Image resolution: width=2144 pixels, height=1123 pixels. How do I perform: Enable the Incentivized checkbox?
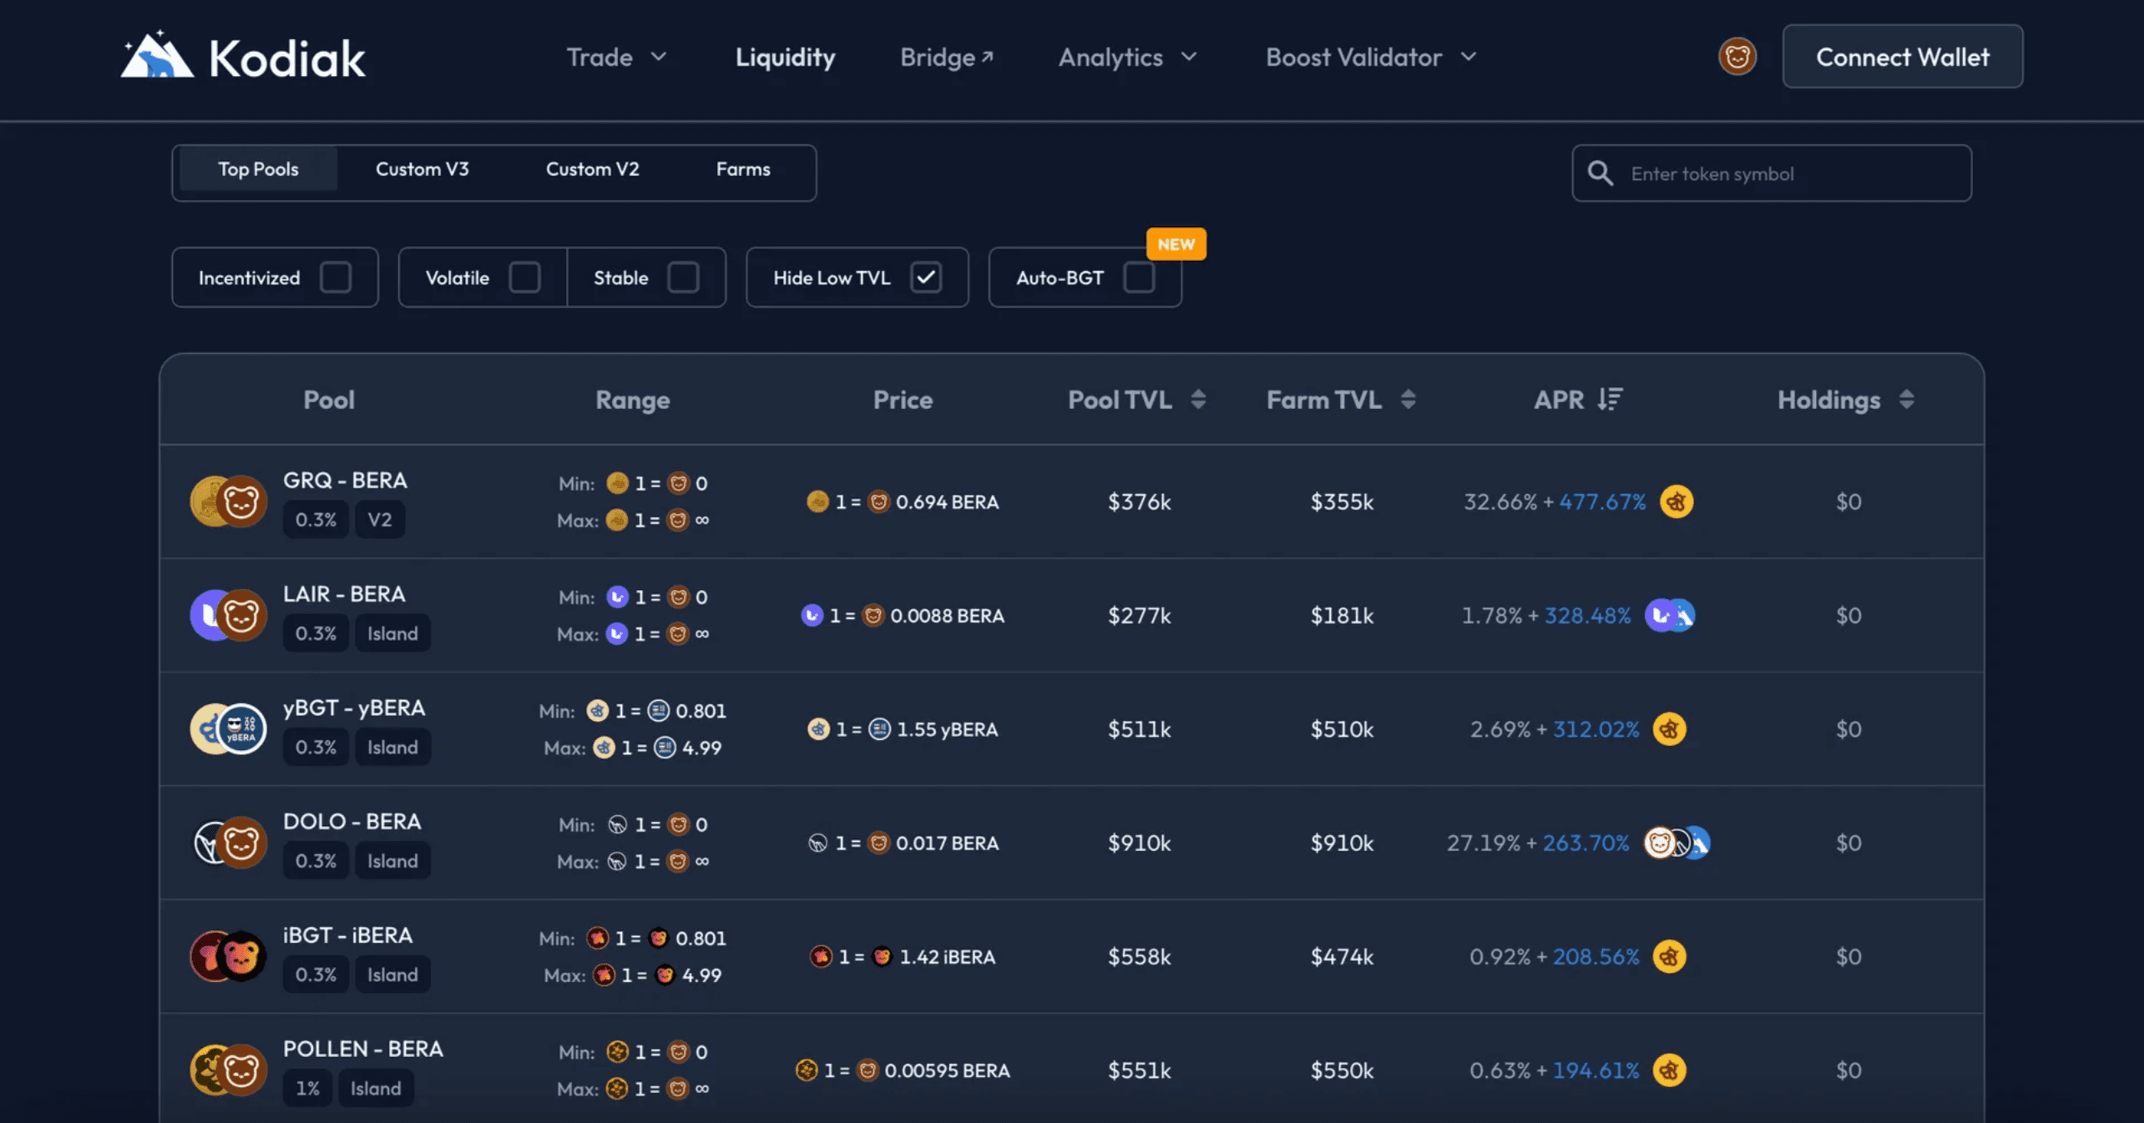tap(336, 277)
